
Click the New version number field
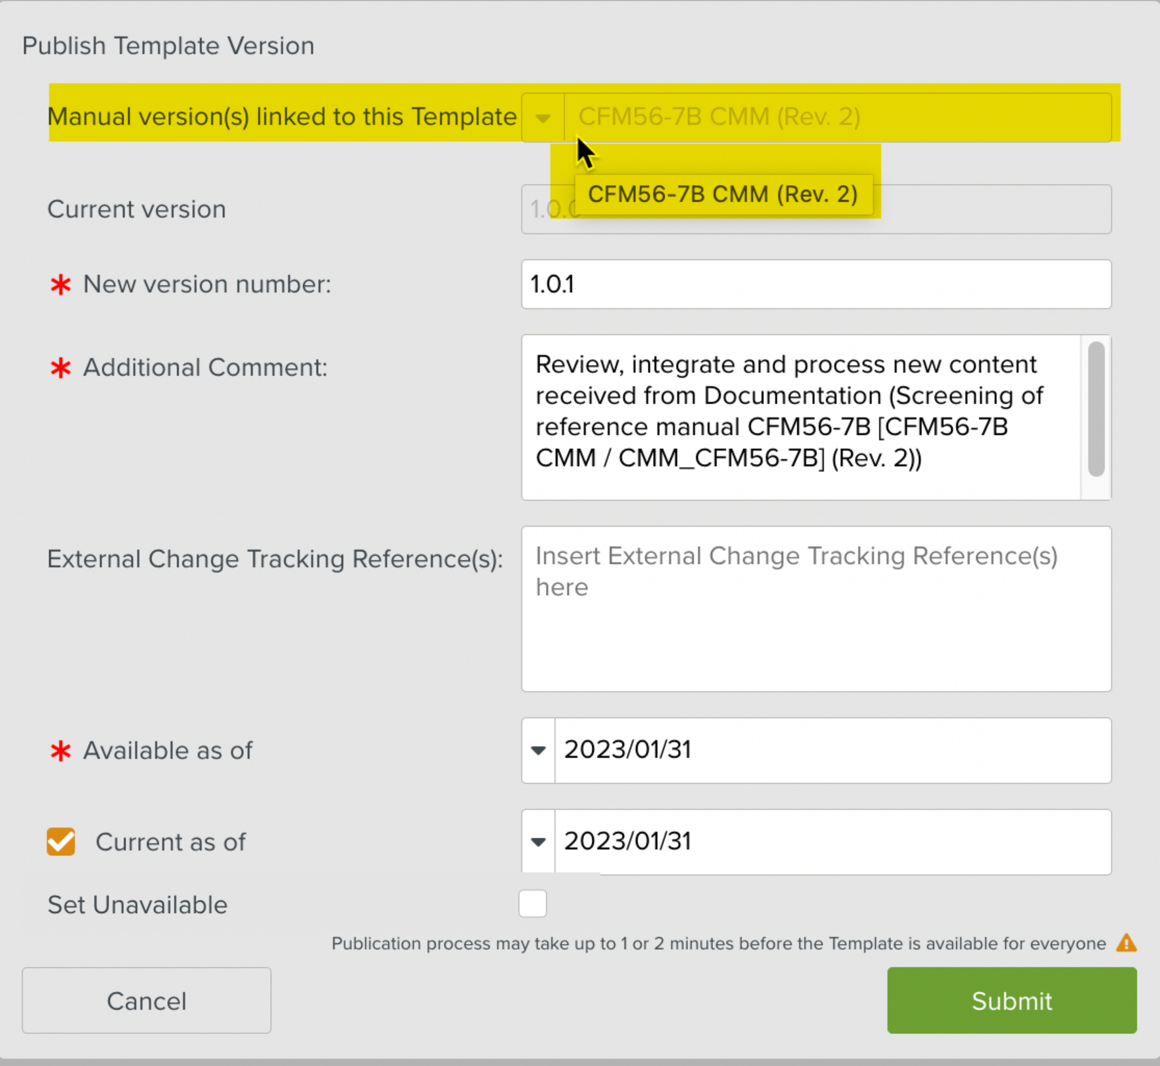click(x=816, y=285)
